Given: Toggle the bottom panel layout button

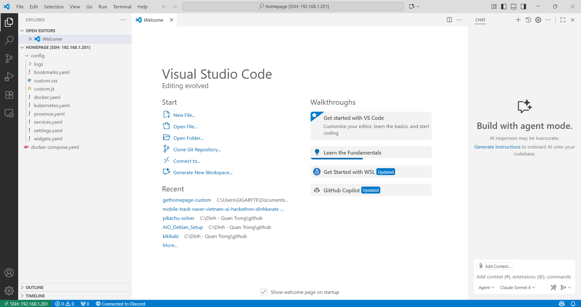Looking at the screenshot, I should click(514, 7).
